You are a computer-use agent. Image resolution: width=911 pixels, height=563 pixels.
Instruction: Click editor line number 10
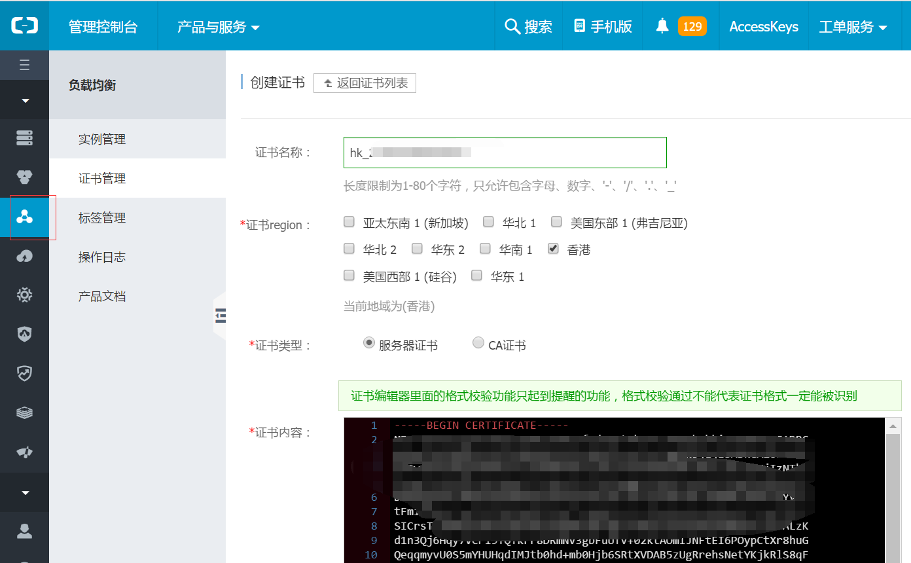371,554
